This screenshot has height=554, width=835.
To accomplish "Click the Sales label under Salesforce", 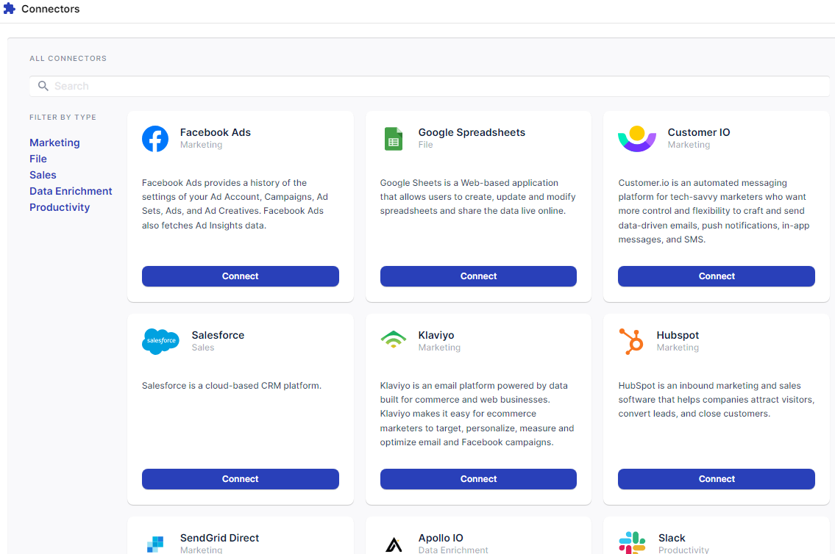I will pos(203,348).
